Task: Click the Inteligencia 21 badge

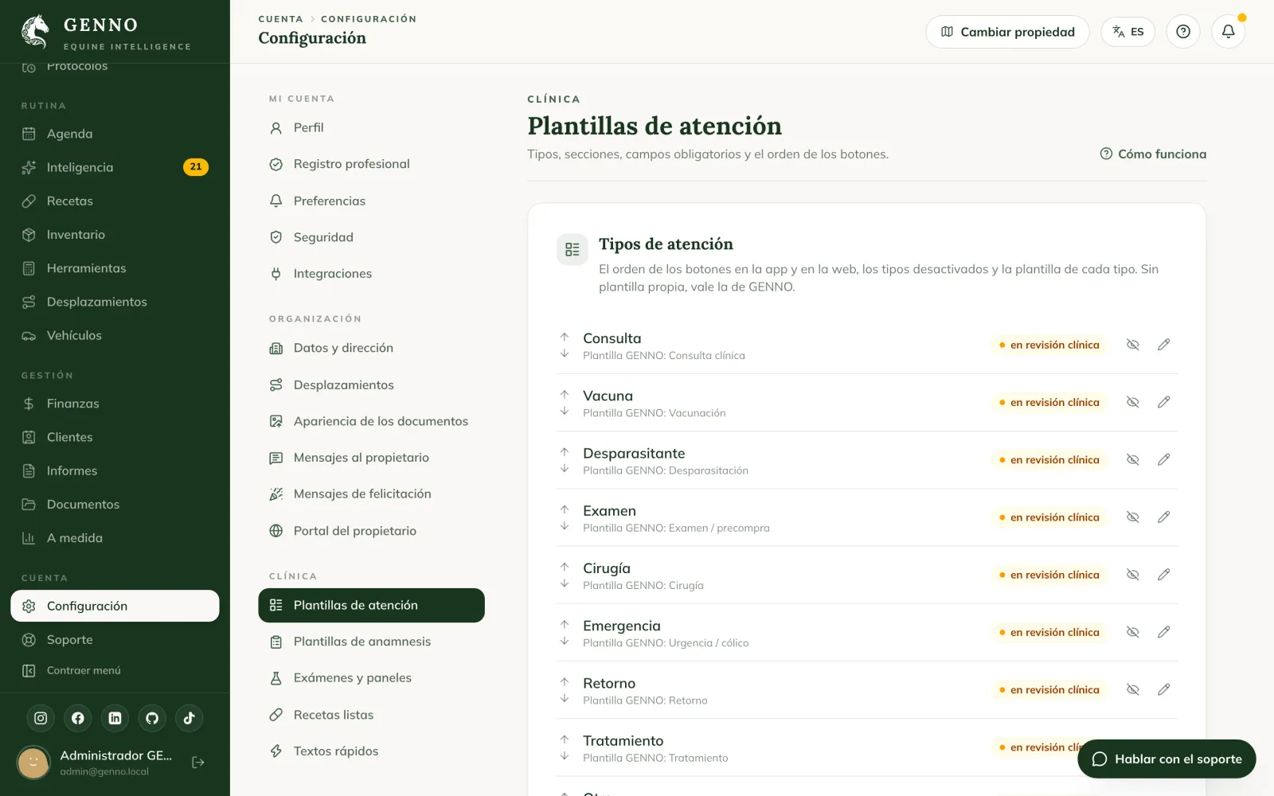Action: 196,167
